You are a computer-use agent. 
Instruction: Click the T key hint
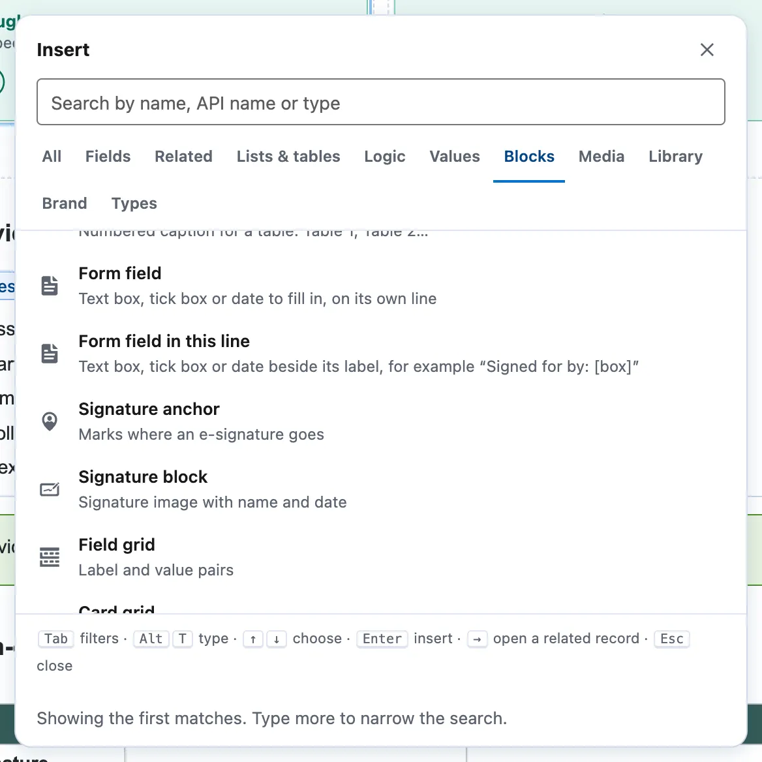(182, 639)
